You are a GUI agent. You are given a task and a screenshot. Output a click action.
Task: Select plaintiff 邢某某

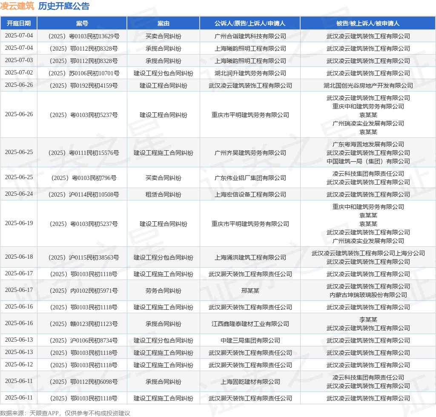pyautogui.click(x=250, y=291)
